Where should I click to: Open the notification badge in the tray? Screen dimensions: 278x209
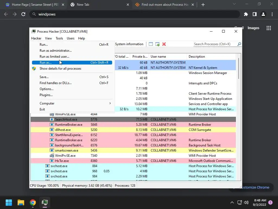(270, 202)
